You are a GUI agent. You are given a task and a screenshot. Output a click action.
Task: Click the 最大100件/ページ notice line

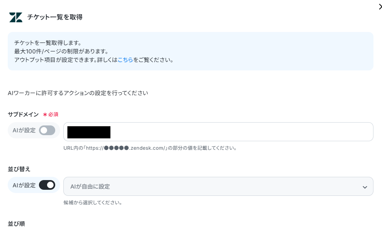tap(61, 51)
